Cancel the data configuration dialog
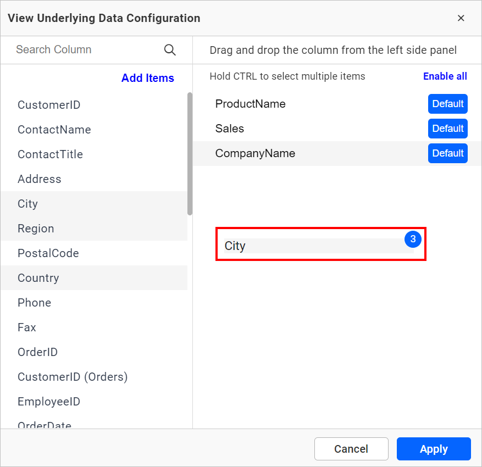 click(x=351, y=449)
